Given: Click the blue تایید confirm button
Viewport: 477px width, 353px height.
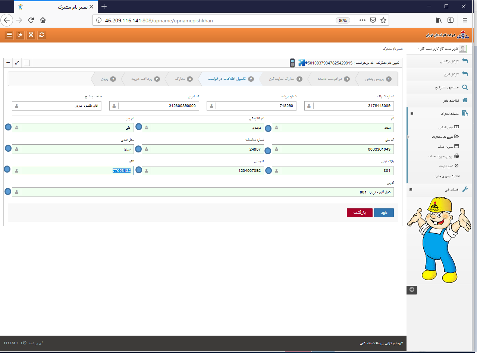Looking at the screenshot, I should tap(384, 212).
